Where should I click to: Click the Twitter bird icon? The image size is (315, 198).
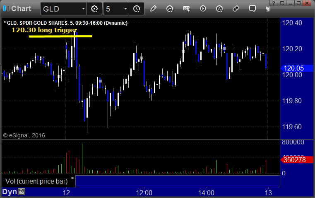click(267, 9)
